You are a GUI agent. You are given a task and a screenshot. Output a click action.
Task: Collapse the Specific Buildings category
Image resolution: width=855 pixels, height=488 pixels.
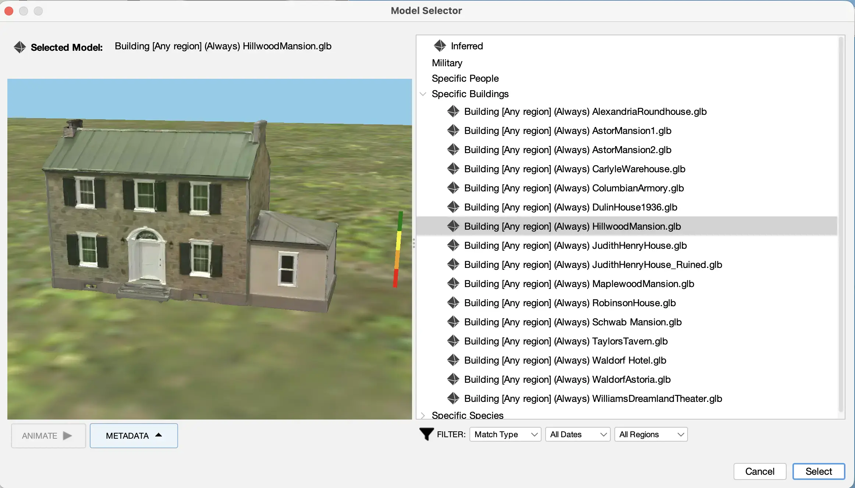(x=423, y=94)
